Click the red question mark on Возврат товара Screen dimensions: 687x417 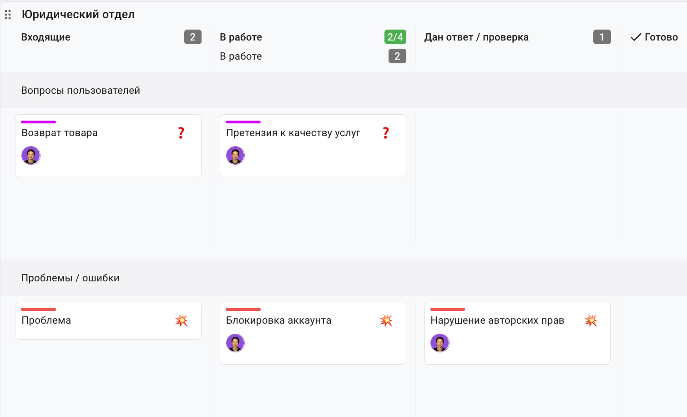[x=181, y=133]
